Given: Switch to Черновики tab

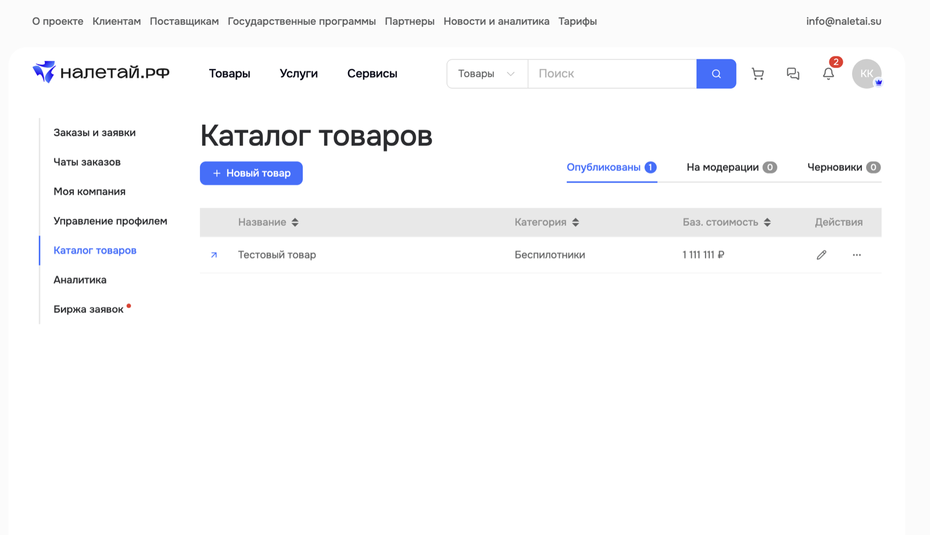Looking at the screenshot, I should click(x=844, y=167).
